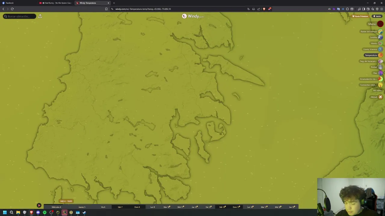Open Steam from the taskbar
The image size is (385, 216).
[84, 212]
